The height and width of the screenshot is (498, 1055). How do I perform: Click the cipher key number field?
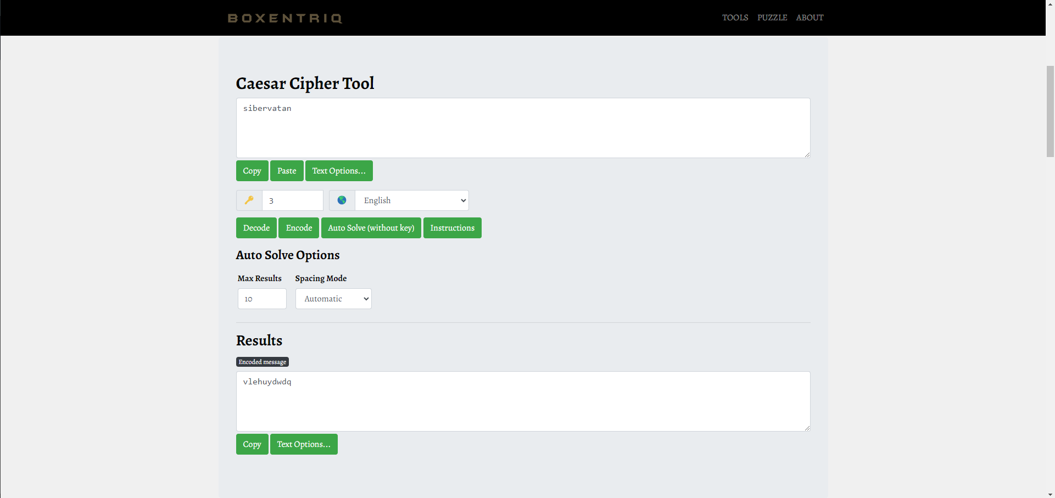coord(292,200)
